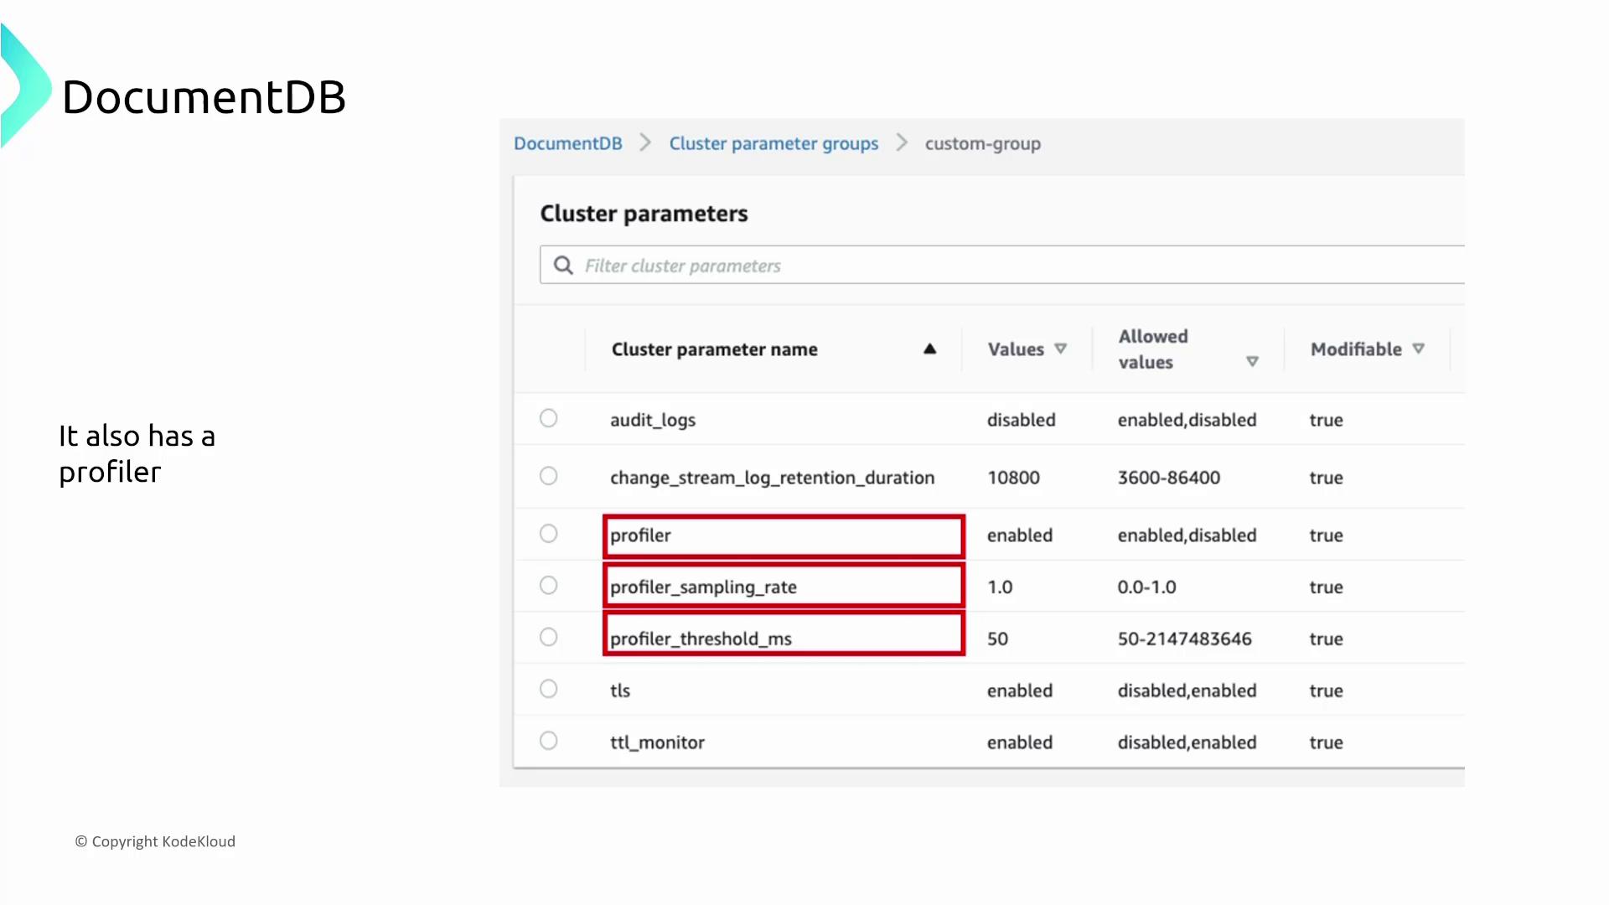The width and height of the screenshot is (1609, 905).
Task: Click the search magnifier icon
Action: pos(563,266)
